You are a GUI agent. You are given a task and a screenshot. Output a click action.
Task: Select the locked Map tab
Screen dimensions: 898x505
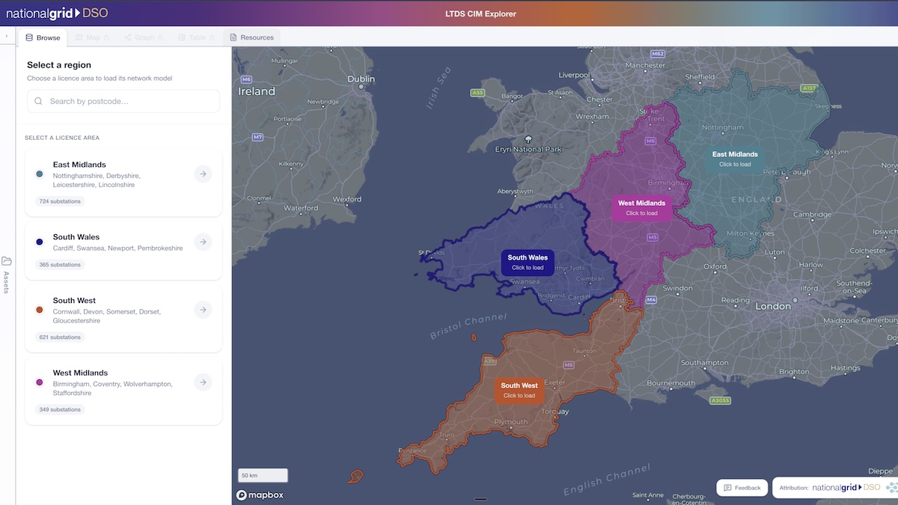coord(92,37)
